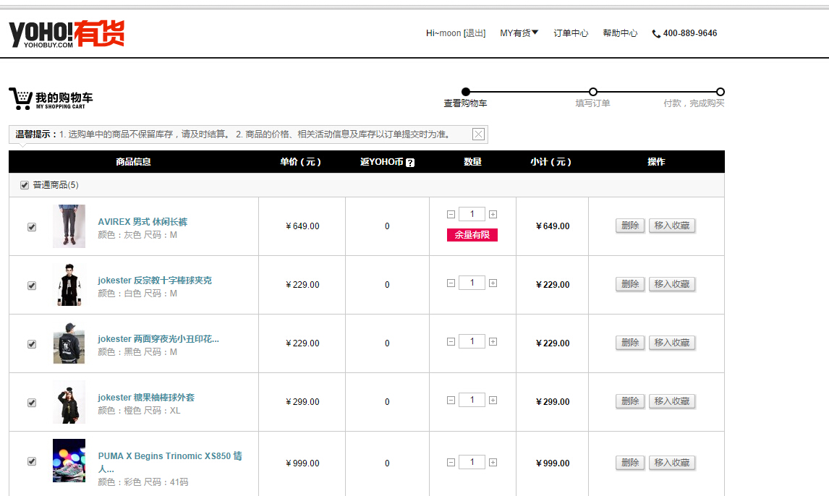The width and height of the screenshot is (829, 496).
Task: Move jokester 两面穿夜光小丑印花 to 移入收藏
Action: point(672,343)
